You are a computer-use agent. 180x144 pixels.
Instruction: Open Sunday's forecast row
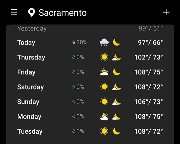tap(90, 102)
